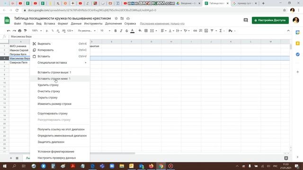Expand Специальная вставка submenu

pyautogui.click(x=60, y=63)
